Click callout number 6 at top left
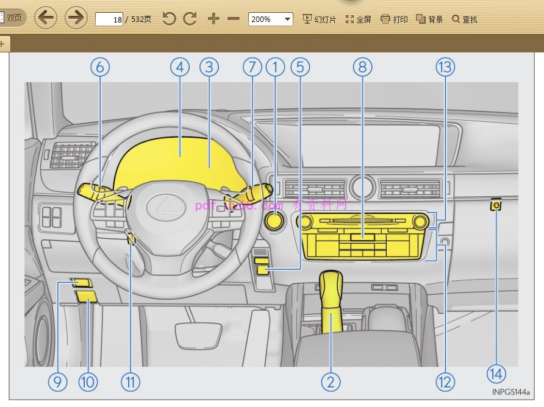Screen dimensions: 544x407 pyautogui.click(x=101, y=67)
